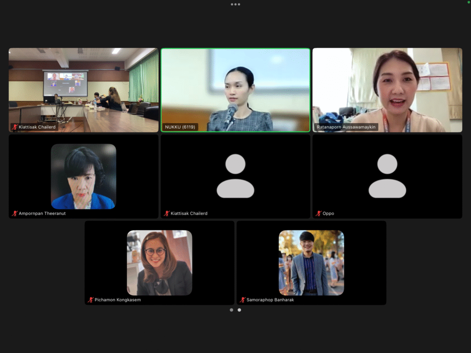Select the second gallery page dot

[x=239, y=310]
